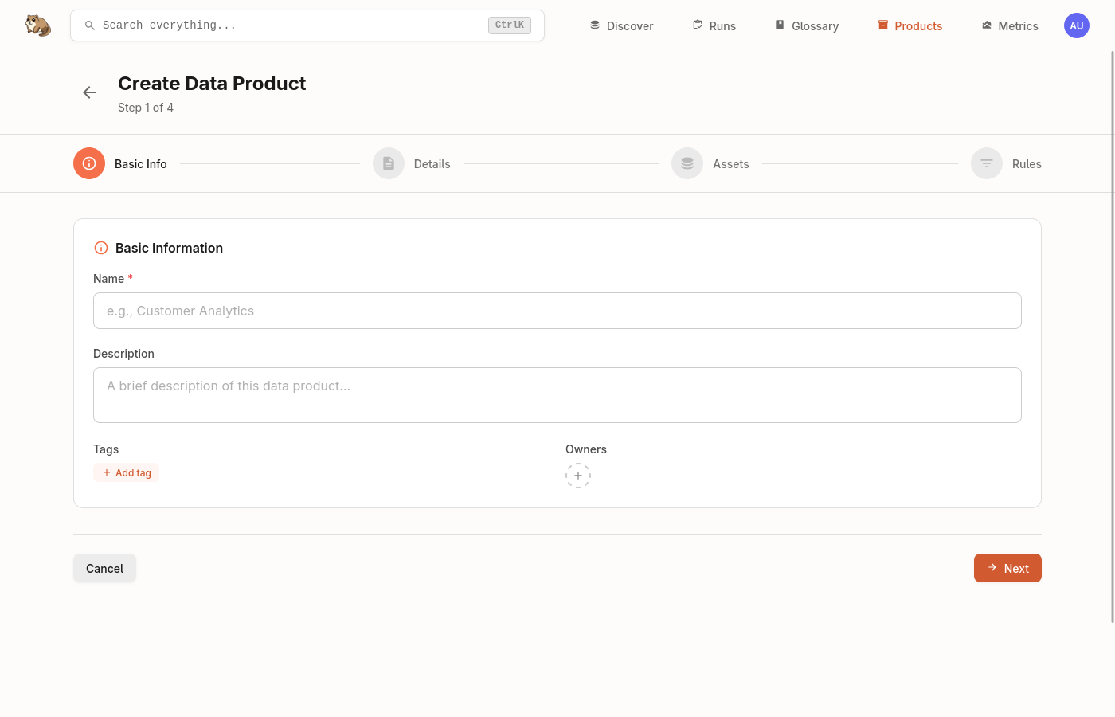Cancel the data product creation
This screenshot has width=1115, height=717.
[x=104, y=568]
